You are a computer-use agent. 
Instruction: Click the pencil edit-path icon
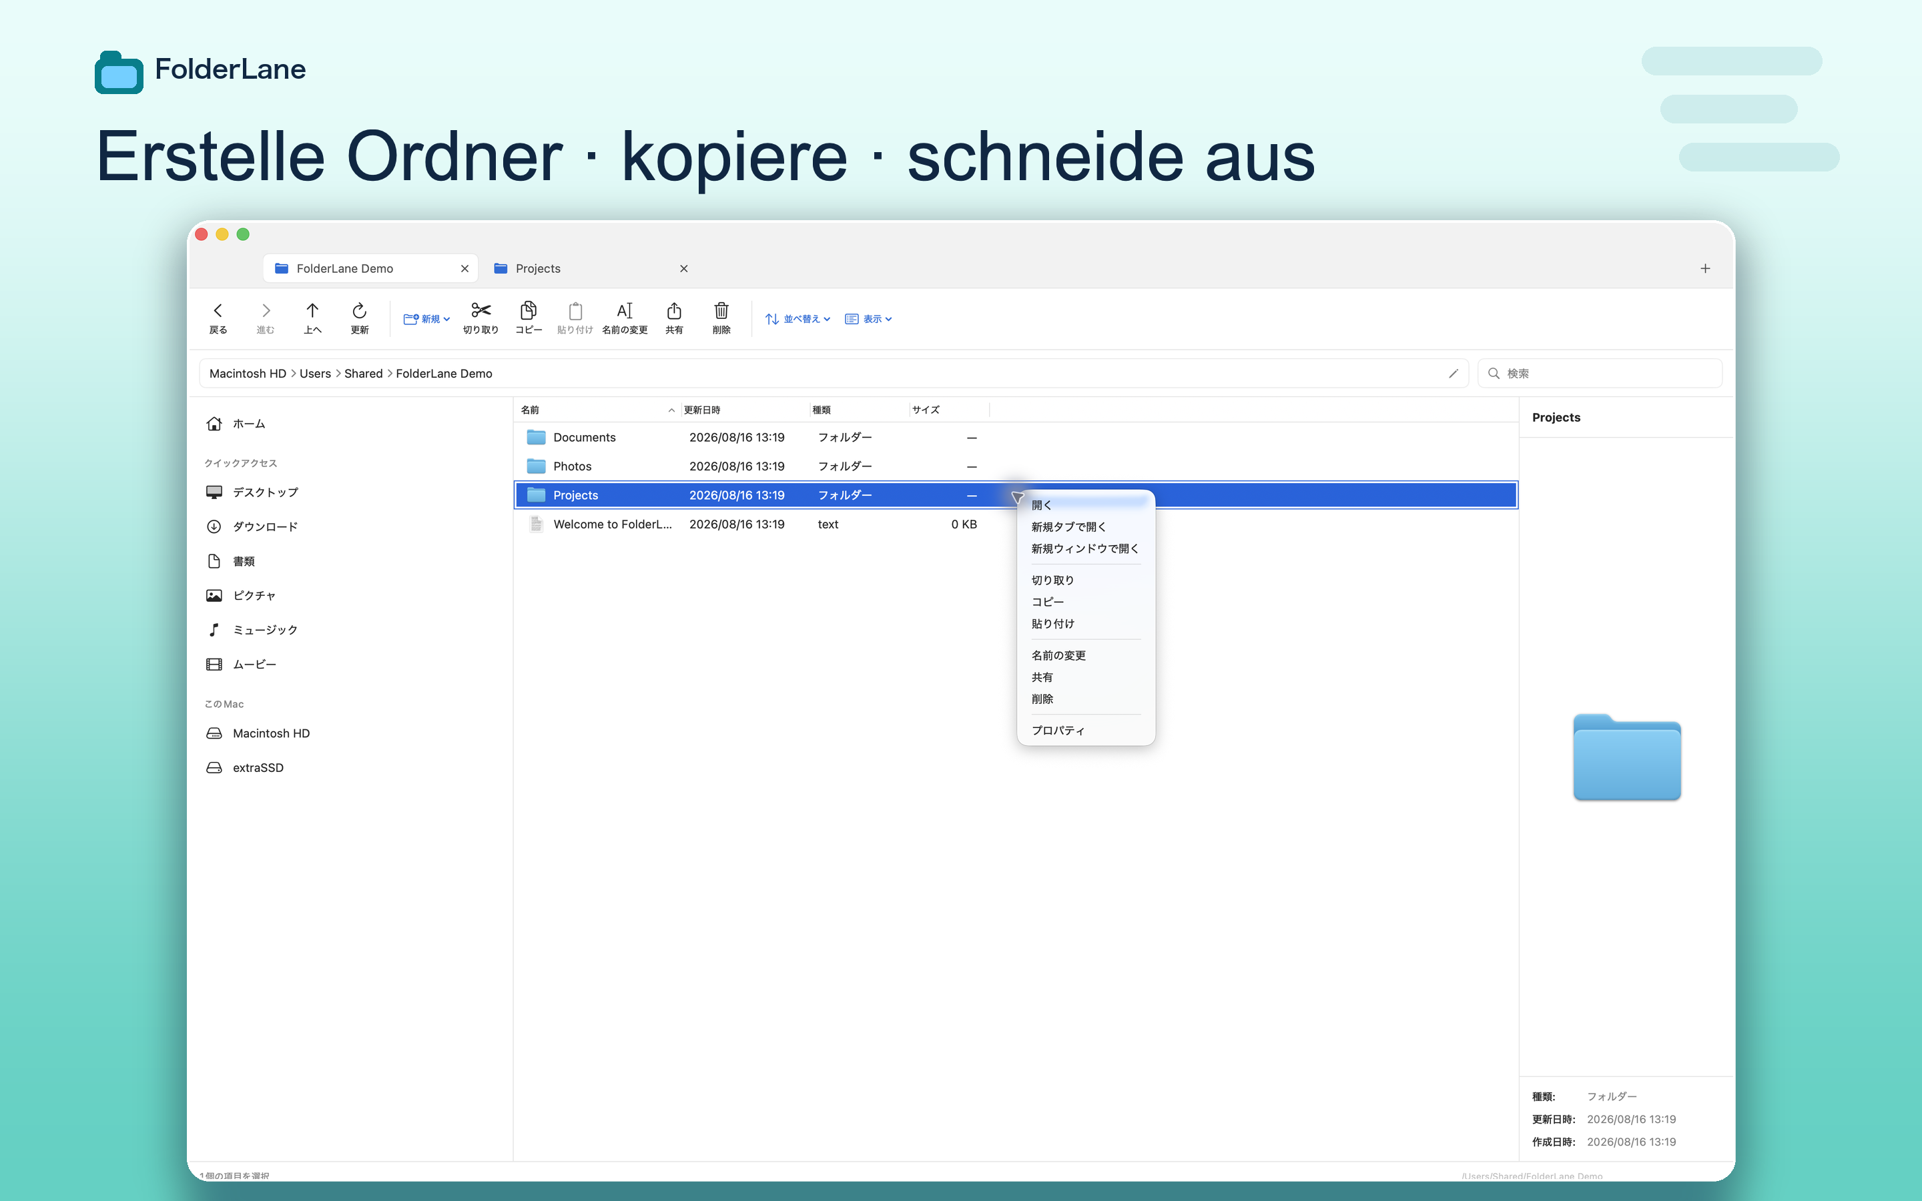1453,374
